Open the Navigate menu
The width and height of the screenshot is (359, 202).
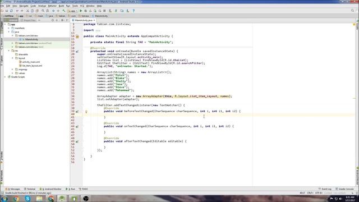coord(24,6)
